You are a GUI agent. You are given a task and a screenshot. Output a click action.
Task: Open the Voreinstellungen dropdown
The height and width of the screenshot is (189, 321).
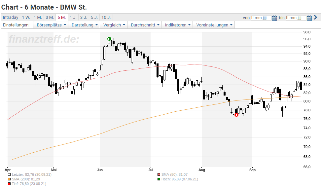[x=214, y=25]
